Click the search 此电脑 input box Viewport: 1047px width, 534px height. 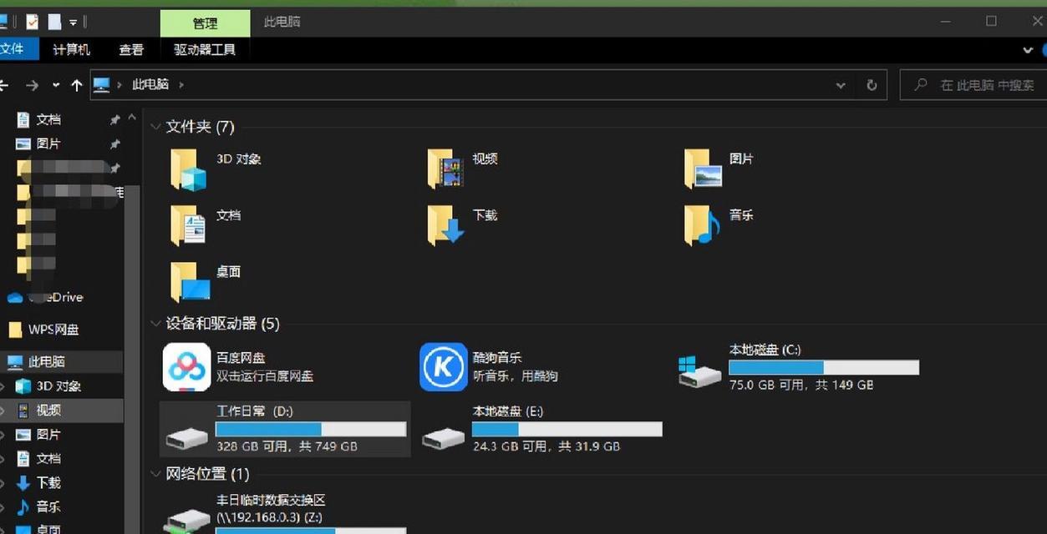tap(973, 85)
